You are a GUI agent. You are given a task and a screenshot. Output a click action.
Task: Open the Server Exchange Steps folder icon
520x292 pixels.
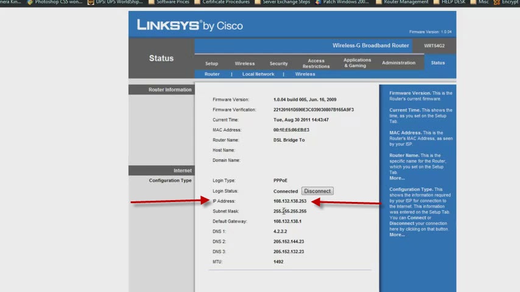click(x=258, y=2)
